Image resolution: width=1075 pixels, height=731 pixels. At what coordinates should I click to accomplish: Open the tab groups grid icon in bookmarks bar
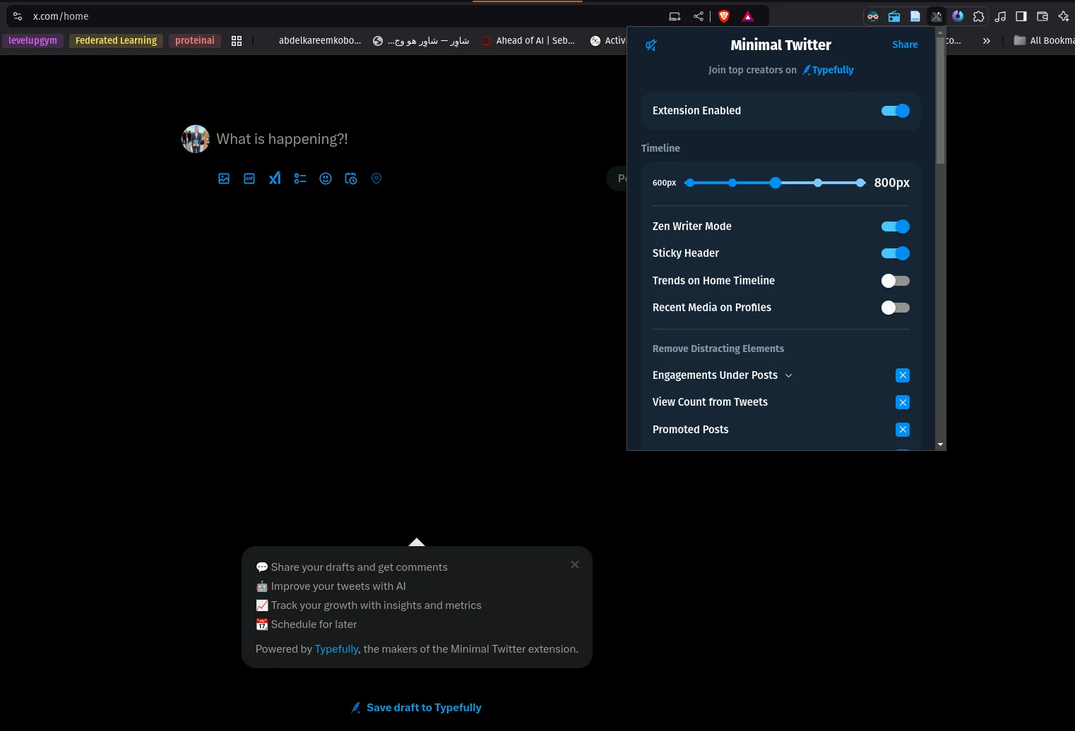(x=237, y=41)
